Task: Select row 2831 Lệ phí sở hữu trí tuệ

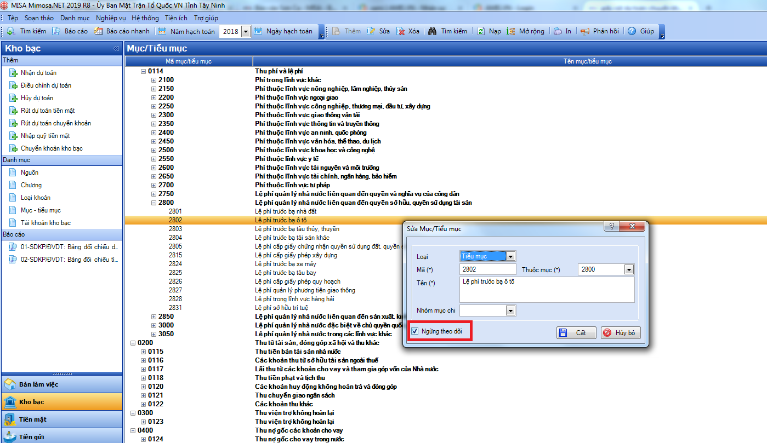Action: pos(264,308)
